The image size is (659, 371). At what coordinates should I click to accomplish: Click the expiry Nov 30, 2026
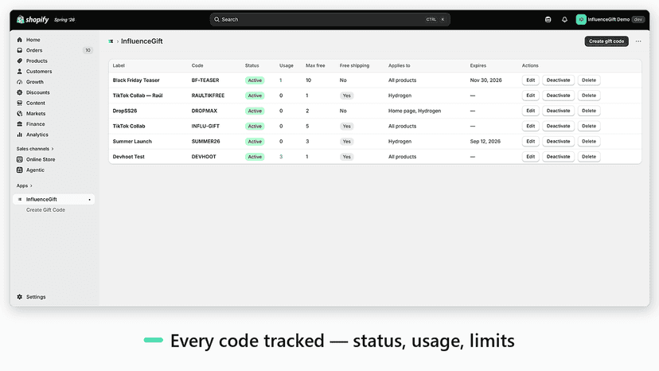(485, 80)
